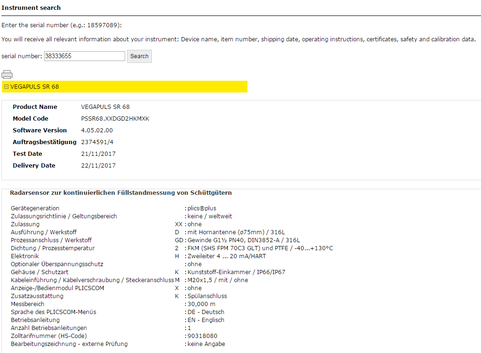Click the Software Version value 4.05.02.00
Image resolution: width=481 pixels, height=353 pixels.
pos(97,130)
